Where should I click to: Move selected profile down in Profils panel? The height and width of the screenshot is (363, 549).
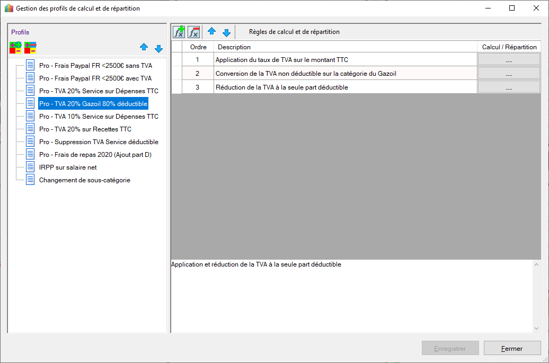click(158, 48)
